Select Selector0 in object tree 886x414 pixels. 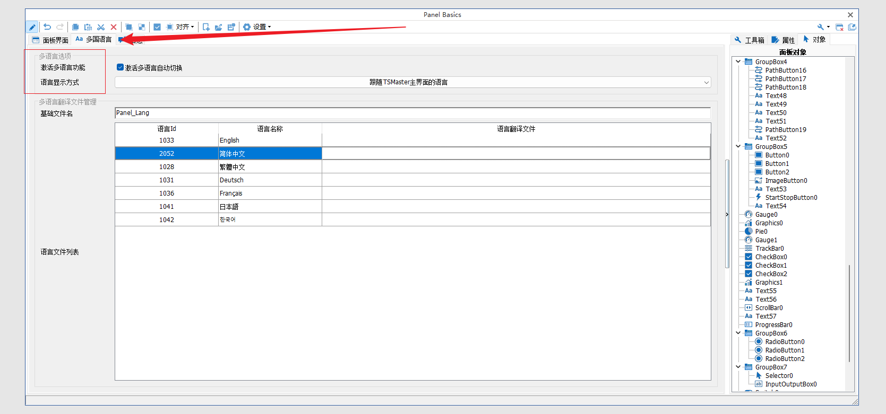click(x=779, y=376)
